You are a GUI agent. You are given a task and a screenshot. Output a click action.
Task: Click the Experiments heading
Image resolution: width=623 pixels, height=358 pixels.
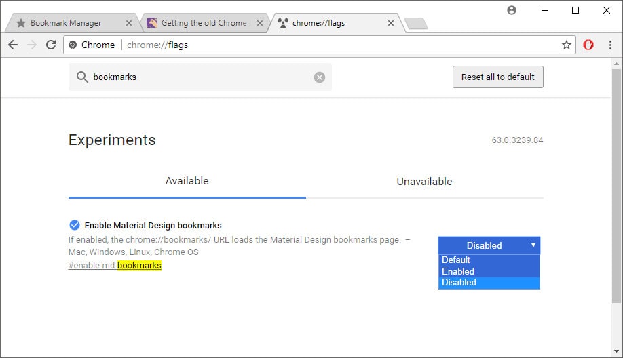[x=112, y=140]
